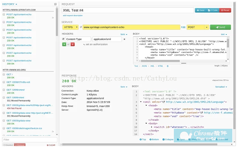Image resolution: width=240 pixels, height=149 pixels.
Task: Select the JSON body format tab
Action: (x=144, y=66)
